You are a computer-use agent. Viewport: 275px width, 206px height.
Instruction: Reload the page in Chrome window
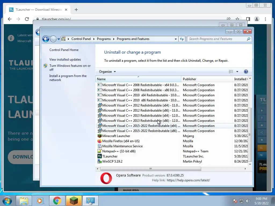(x=27, y=19)
